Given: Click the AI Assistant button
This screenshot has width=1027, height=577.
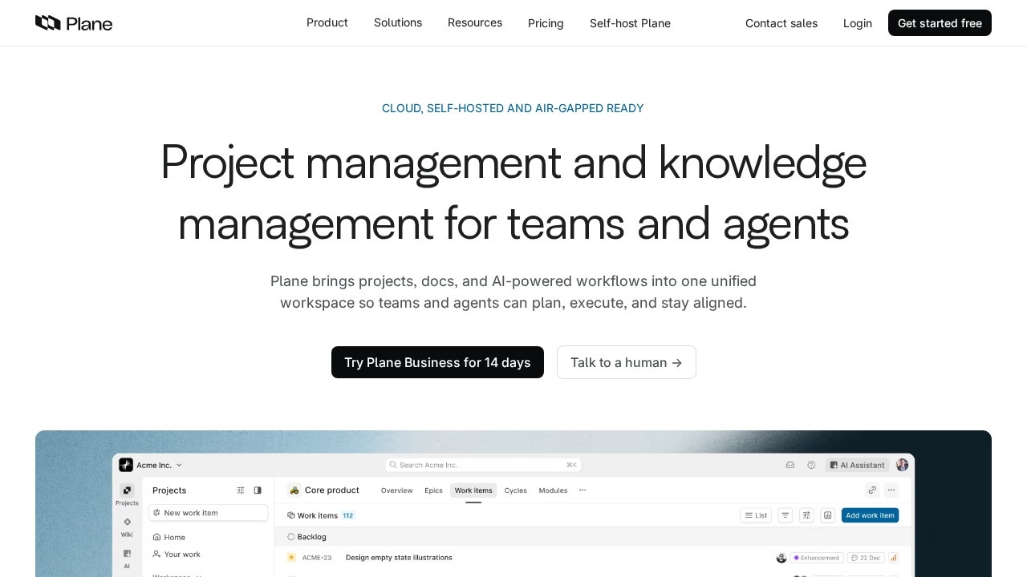Looking at the screenshot, I should pos(857,465).
